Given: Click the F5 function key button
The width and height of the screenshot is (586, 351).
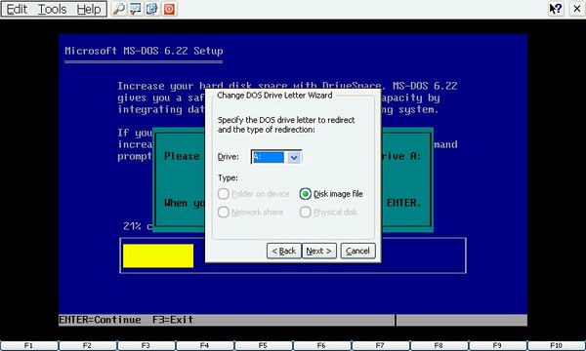Looking at the screenshot, I should pos(263,346).
